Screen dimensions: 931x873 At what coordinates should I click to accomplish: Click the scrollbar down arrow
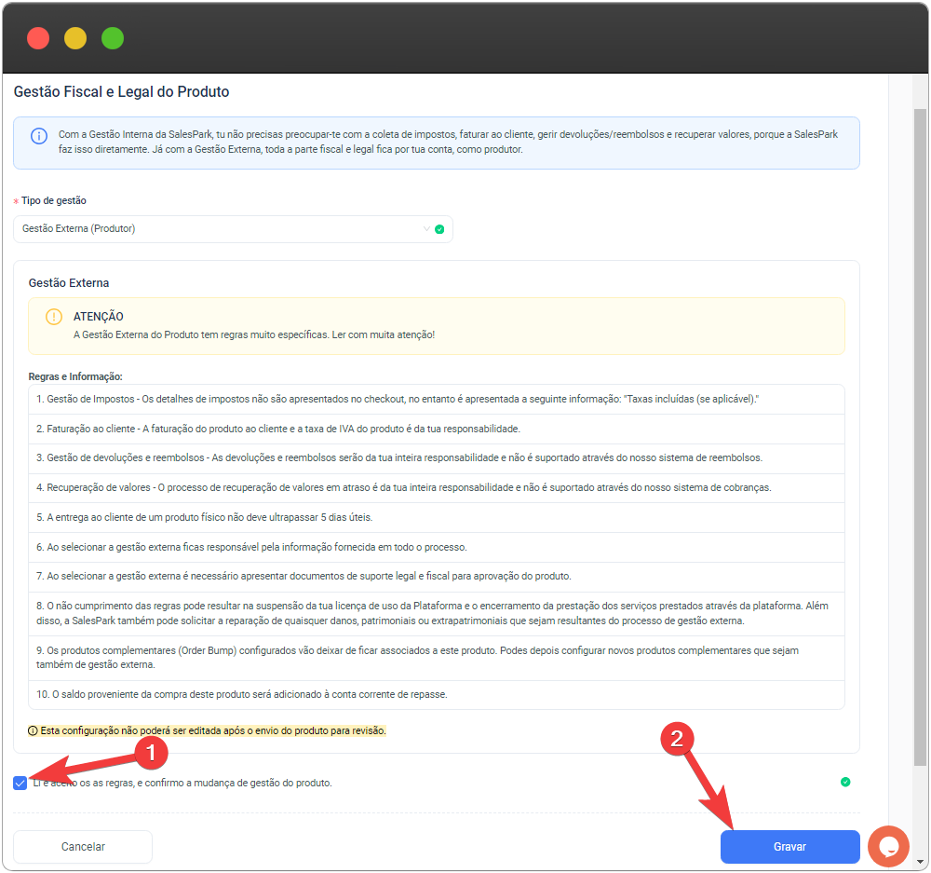coord(920,862)
